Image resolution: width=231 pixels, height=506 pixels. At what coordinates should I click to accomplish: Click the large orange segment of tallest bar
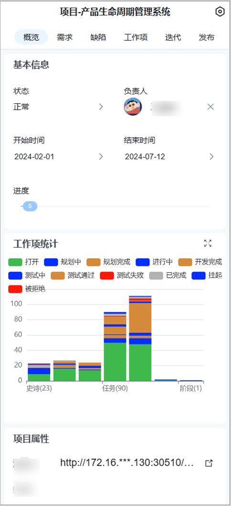click(x=140, y=318)
